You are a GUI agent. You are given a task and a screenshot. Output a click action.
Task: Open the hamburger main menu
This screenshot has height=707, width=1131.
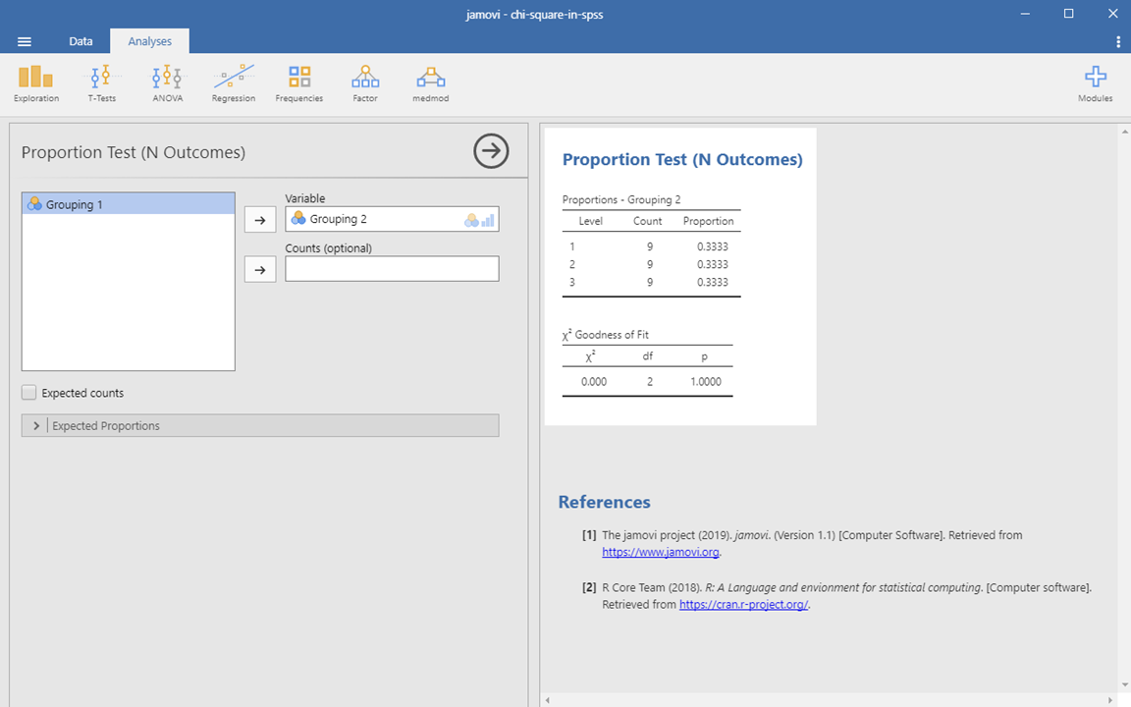[25, 41]
